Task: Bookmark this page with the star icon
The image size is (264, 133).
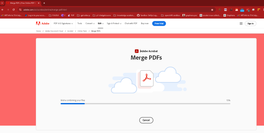Action: pyautogui.click(x=212, y=10)
